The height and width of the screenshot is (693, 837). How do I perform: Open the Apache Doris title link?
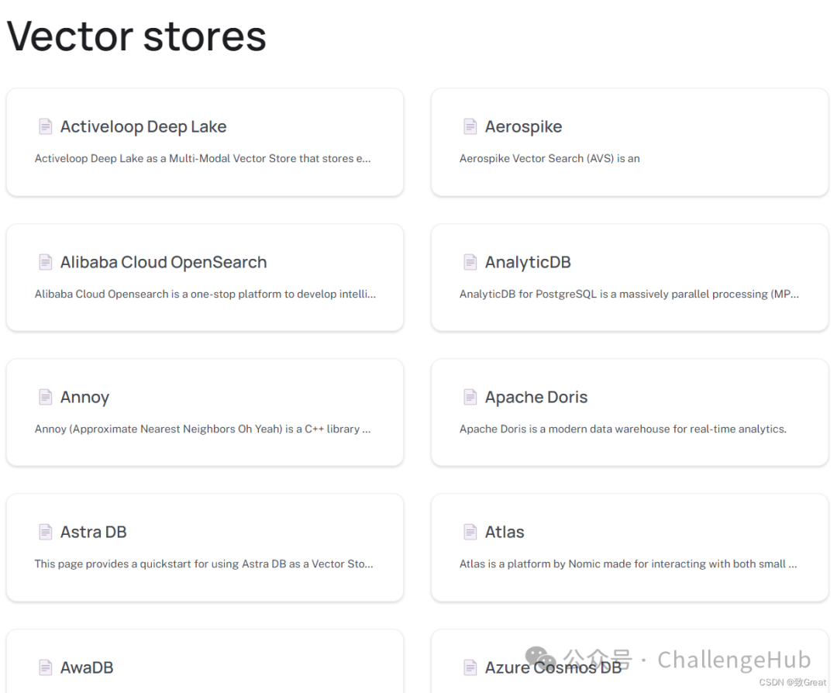[x=536, y=397]
